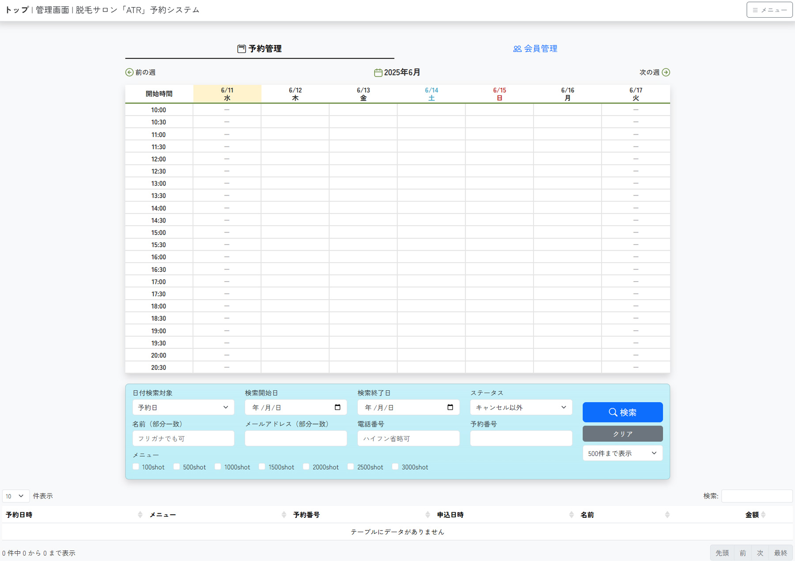Image resolution: width=795 pixels, height=561 pixels.
Task: Click the 最終 pagination button
Action: tap(780, 553)
